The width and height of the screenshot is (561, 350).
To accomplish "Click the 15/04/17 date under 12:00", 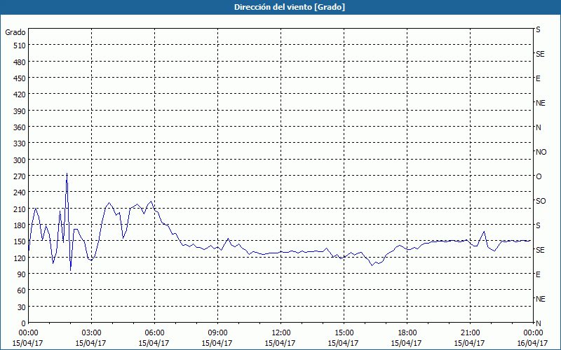I will [x=280, y=343].
